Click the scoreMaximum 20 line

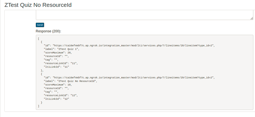(x=58, y=53)
